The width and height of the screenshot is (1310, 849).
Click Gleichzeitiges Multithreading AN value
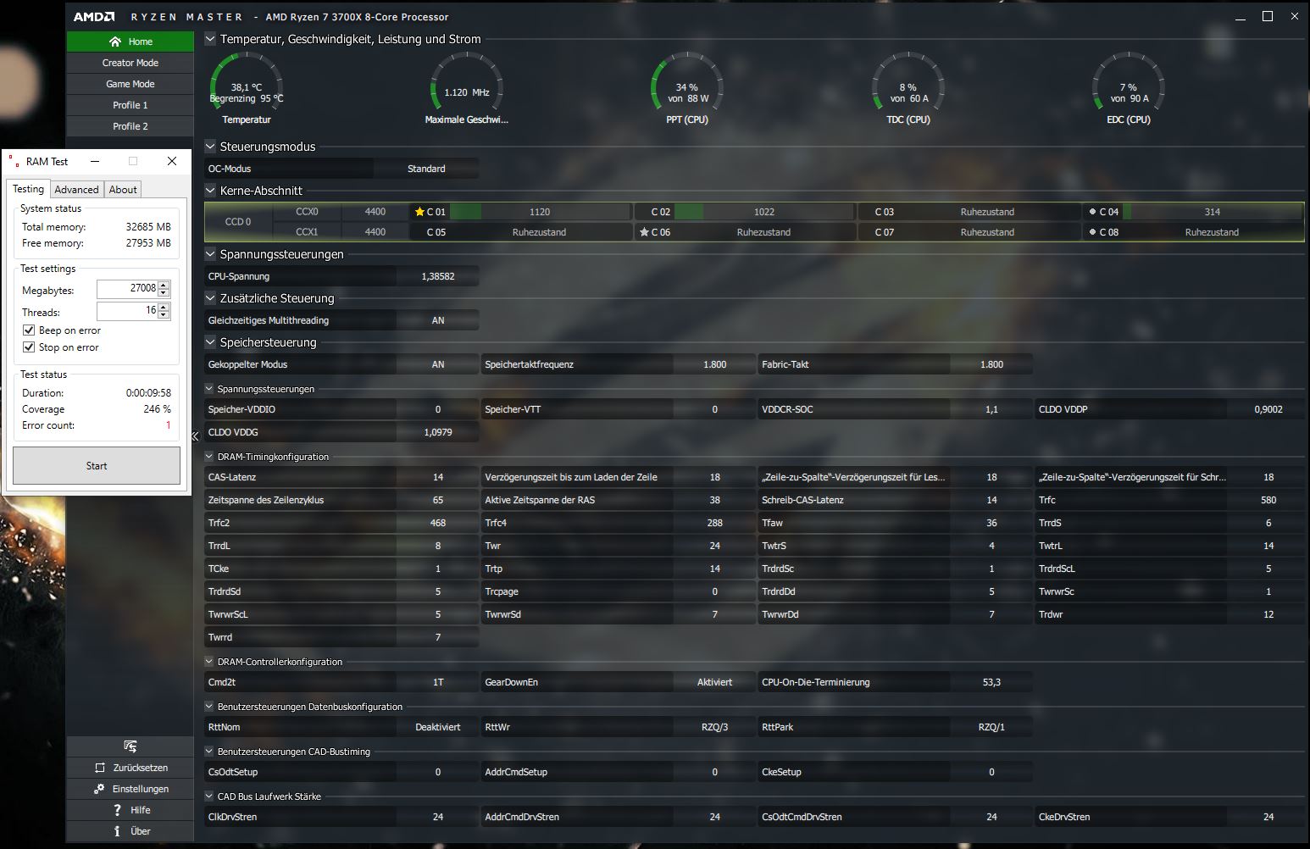pos(438,320)
